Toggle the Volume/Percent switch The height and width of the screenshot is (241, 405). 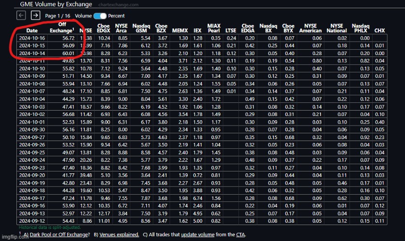pyautogui.click(x=99, y=15)
